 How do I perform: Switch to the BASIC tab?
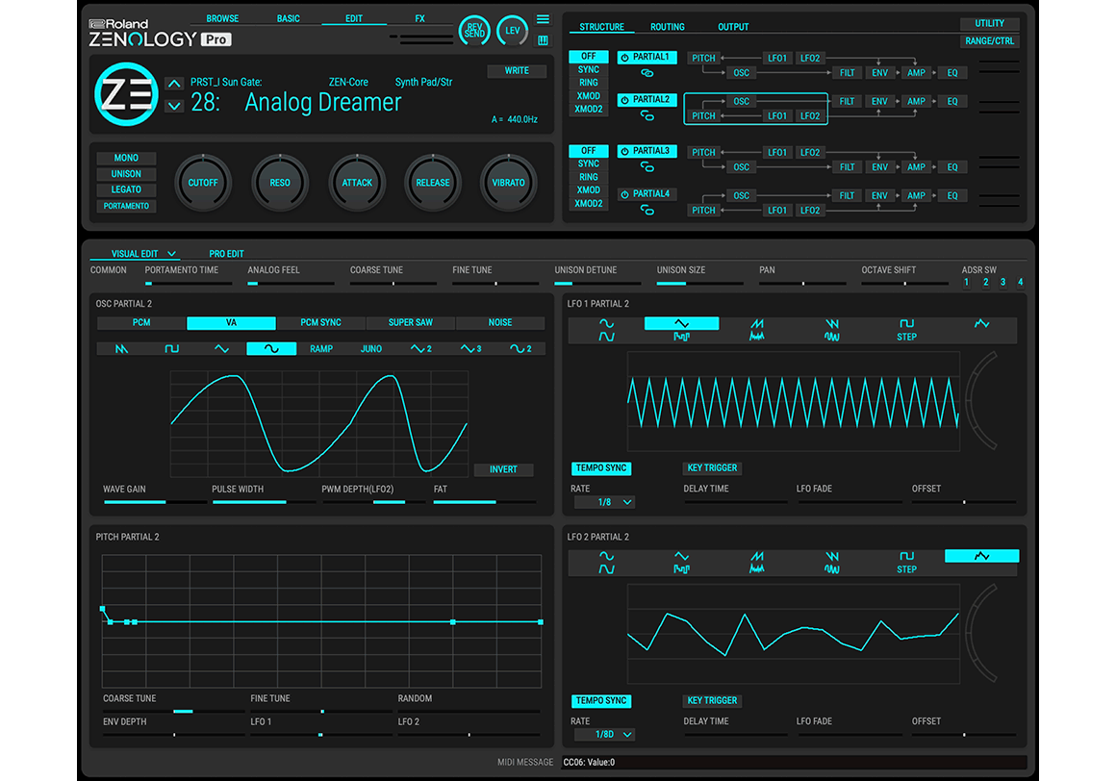click(289, 18)
